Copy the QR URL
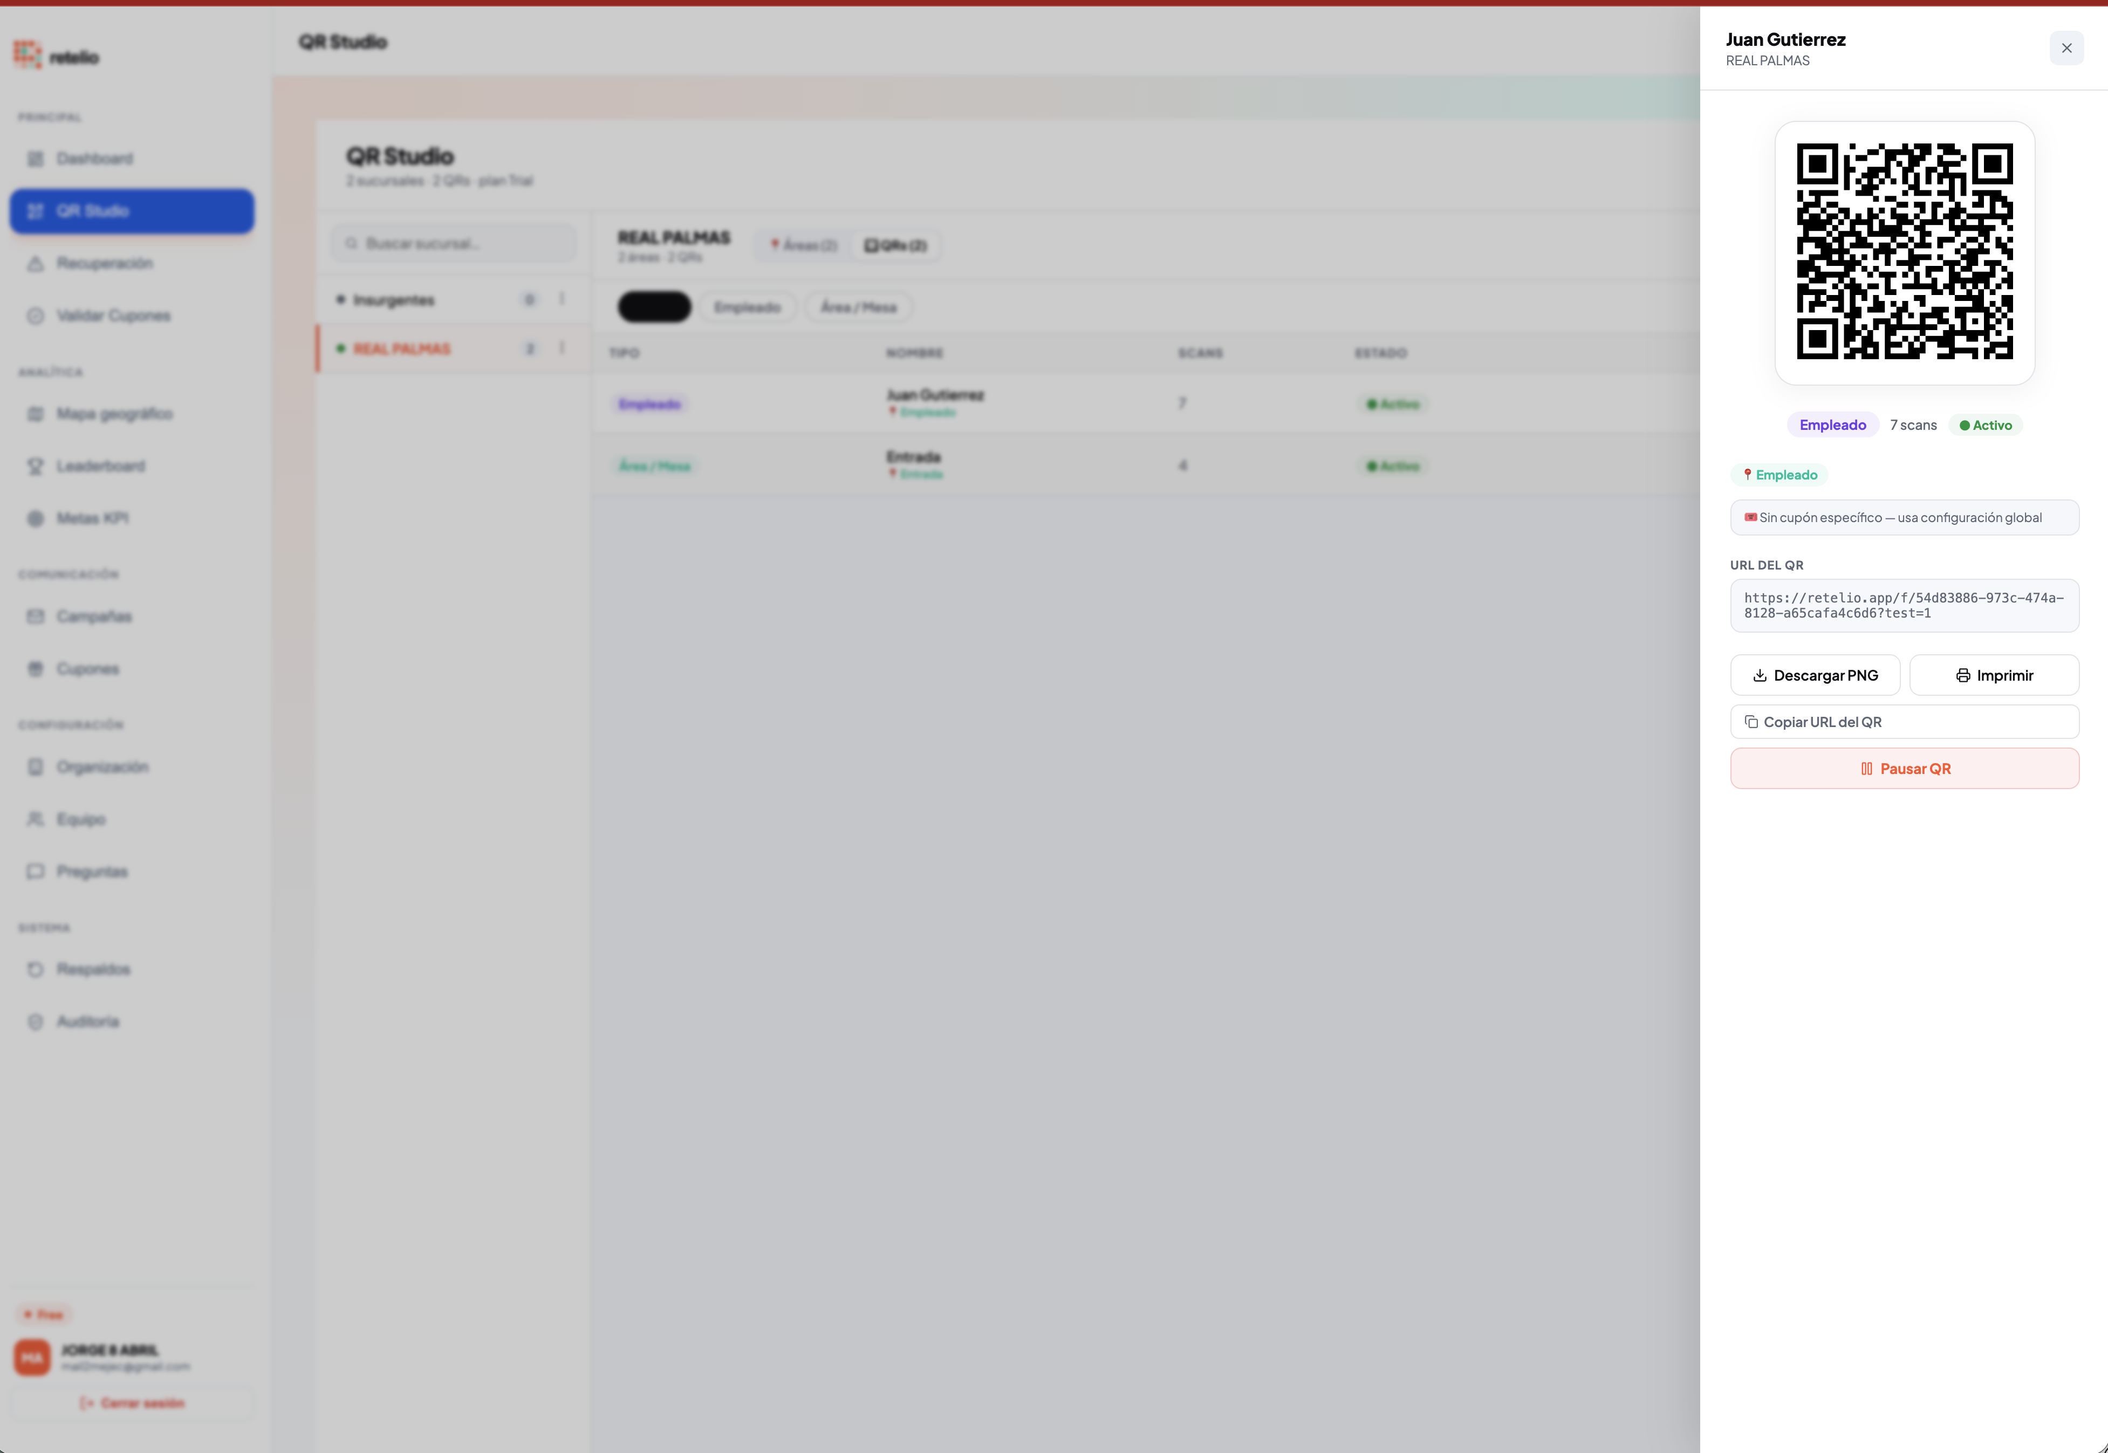 (1904, 722)
